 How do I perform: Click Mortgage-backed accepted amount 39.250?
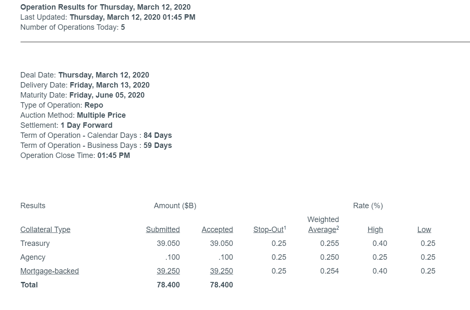pos(221,271)
